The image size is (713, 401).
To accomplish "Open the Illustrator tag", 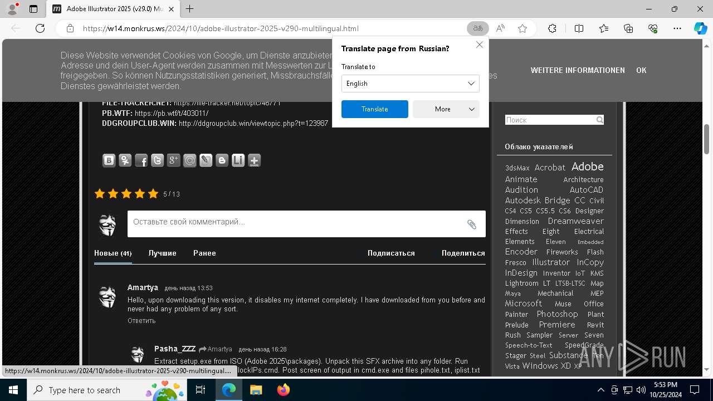I will coord(551,262).
